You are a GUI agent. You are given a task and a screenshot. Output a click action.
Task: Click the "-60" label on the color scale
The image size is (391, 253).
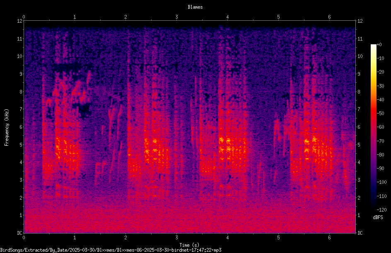[x=380, y=127]
